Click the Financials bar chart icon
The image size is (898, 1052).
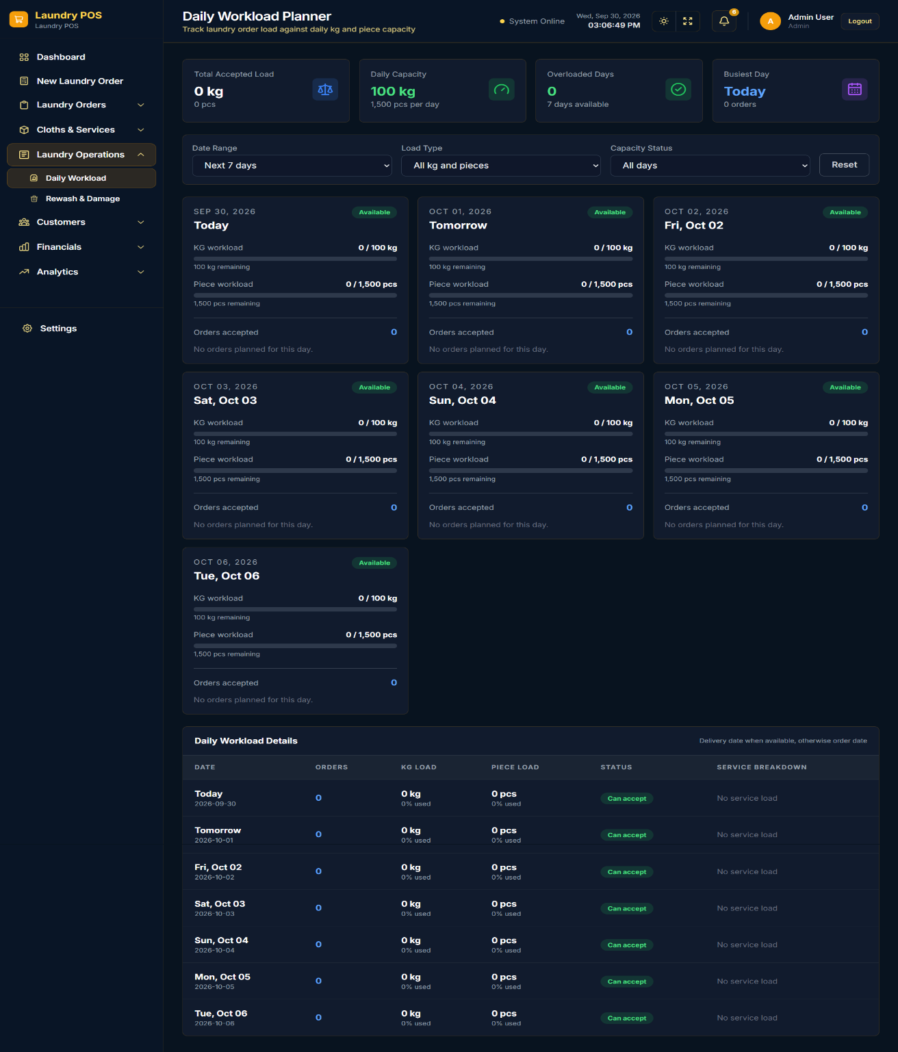(24, 247)
